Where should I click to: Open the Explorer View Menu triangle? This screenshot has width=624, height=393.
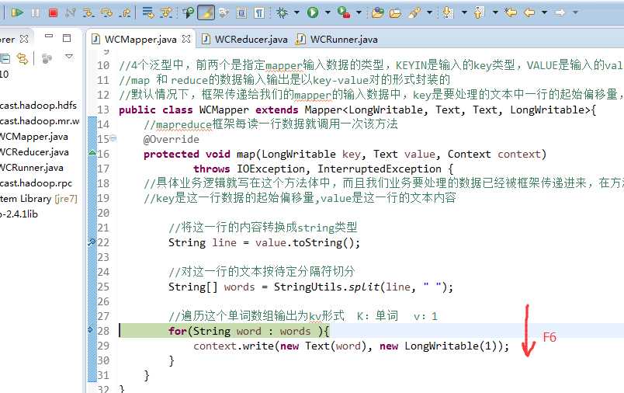coord(69,56)
